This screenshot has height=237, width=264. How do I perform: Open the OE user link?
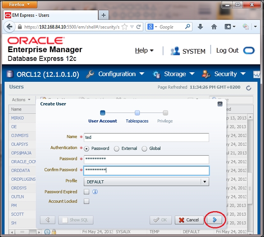coord(14,127)
